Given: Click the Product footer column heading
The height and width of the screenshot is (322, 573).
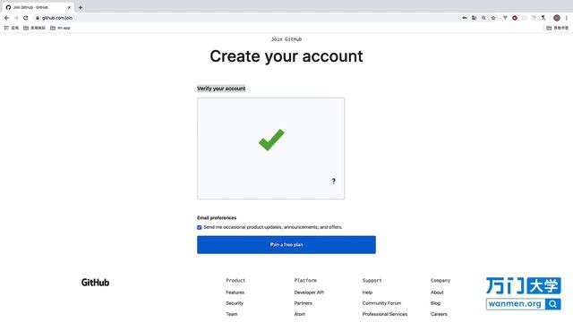Looking at the screenshot, I should coord(235,280).
